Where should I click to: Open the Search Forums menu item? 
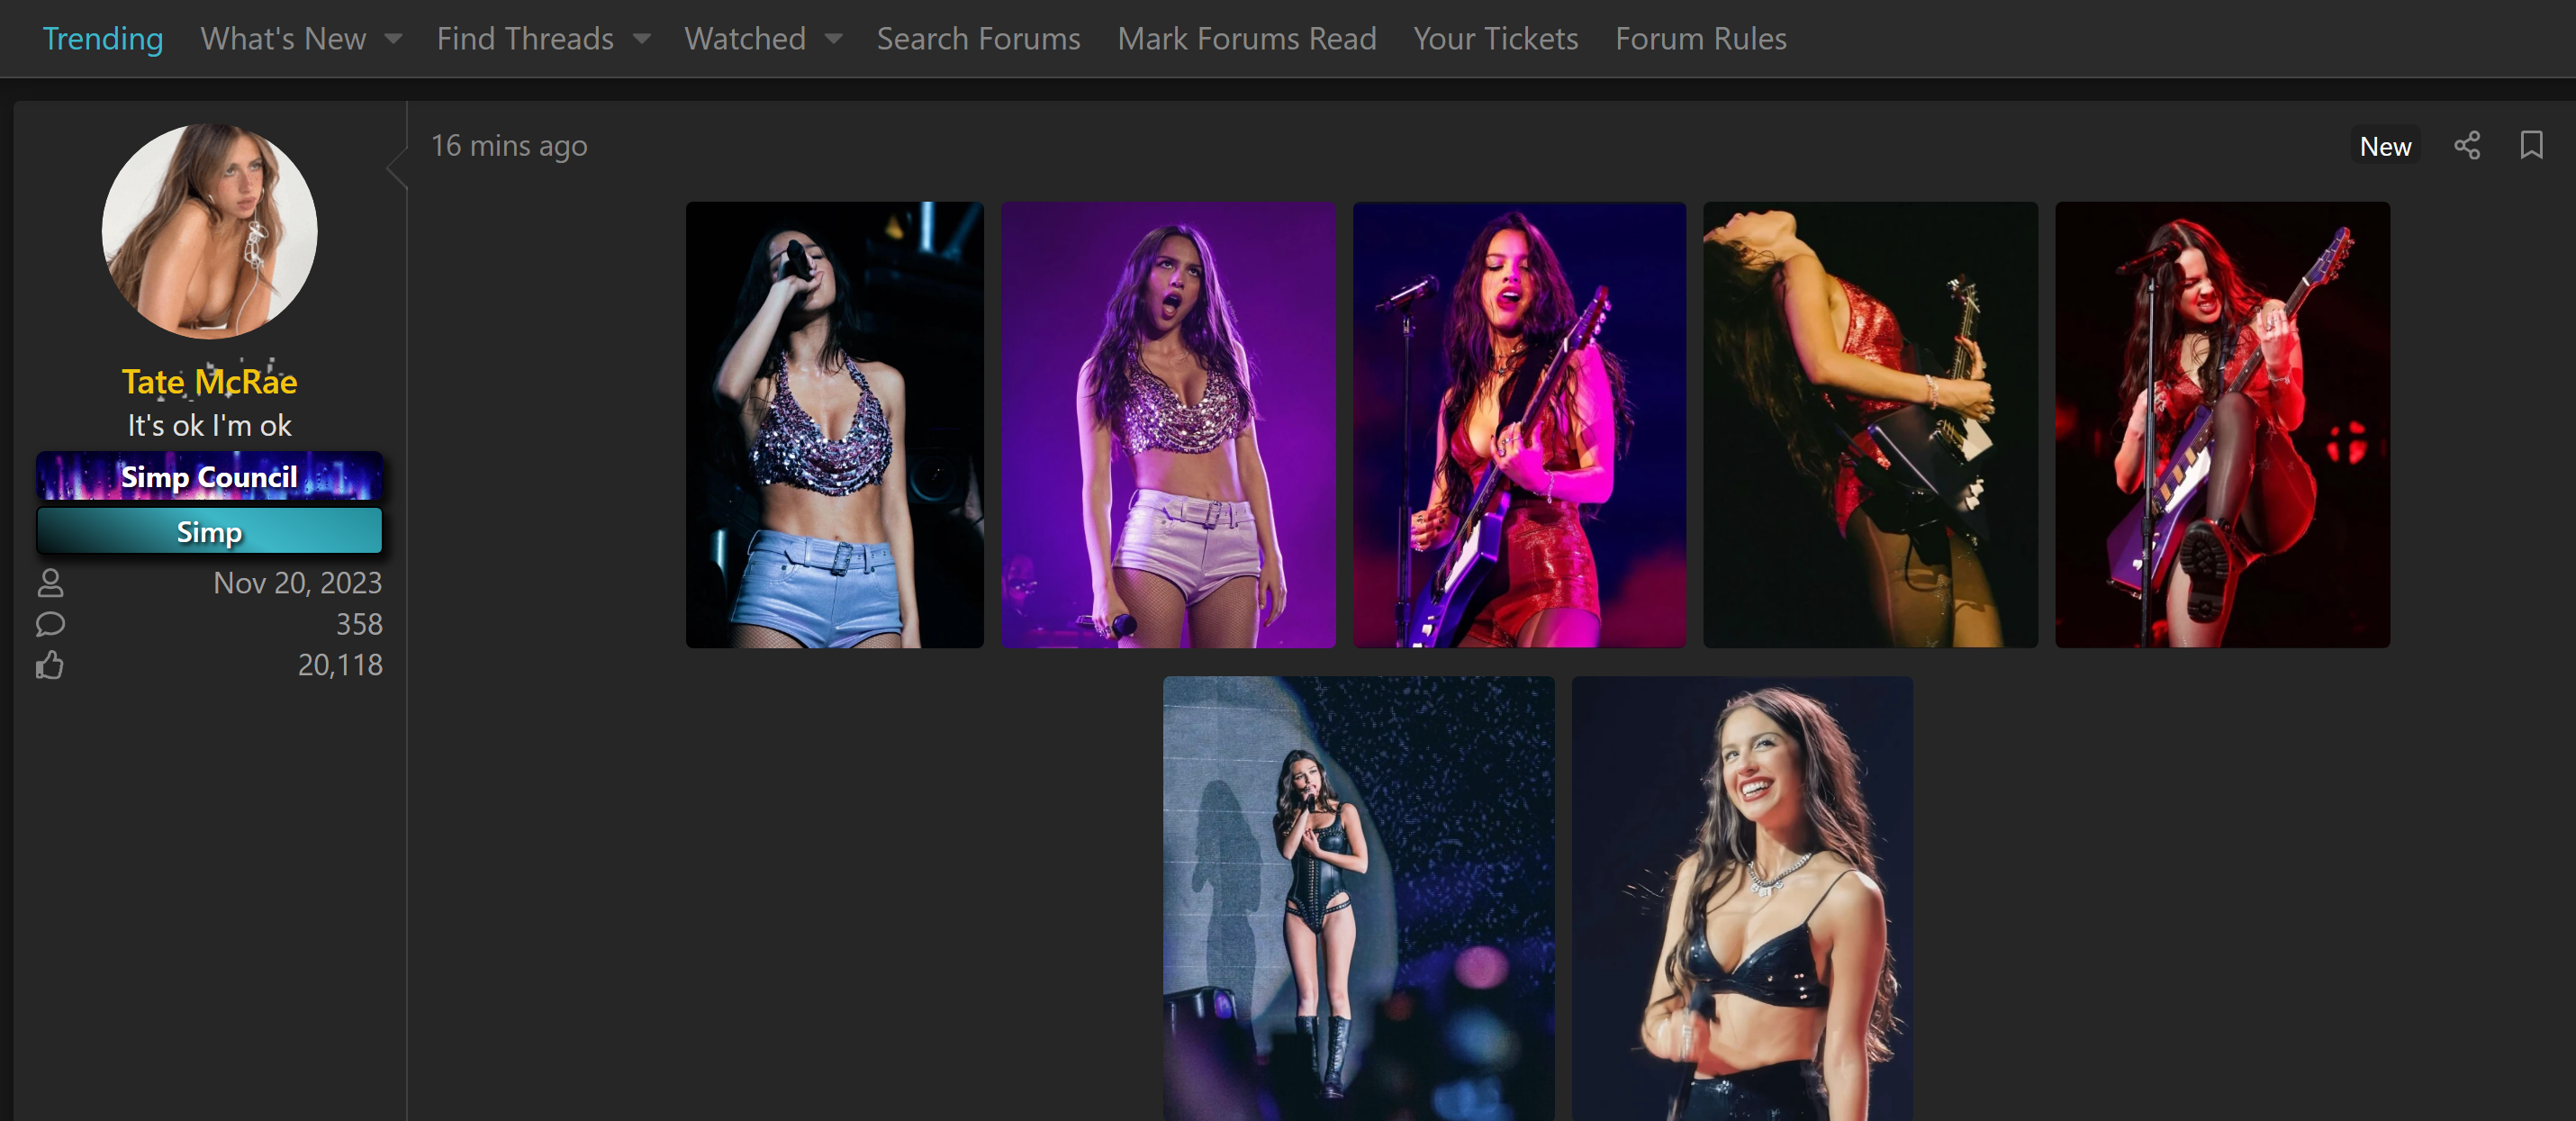click(x=978, y=39)
